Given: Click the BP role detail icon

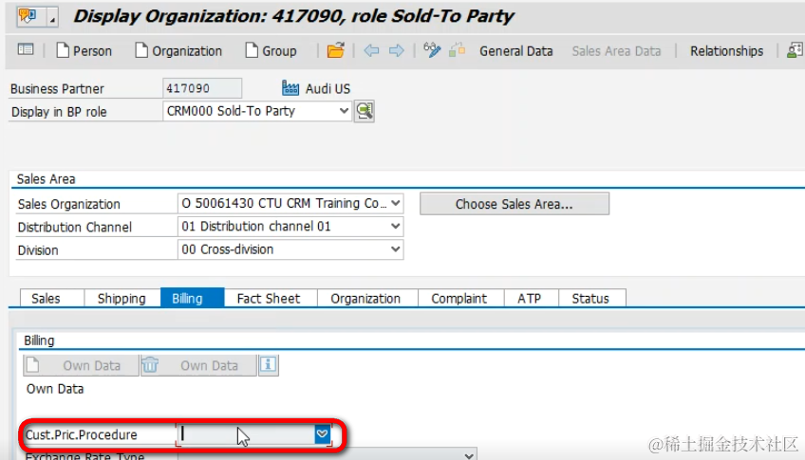Looking at the screenshot, I should [x=365, y=111].
